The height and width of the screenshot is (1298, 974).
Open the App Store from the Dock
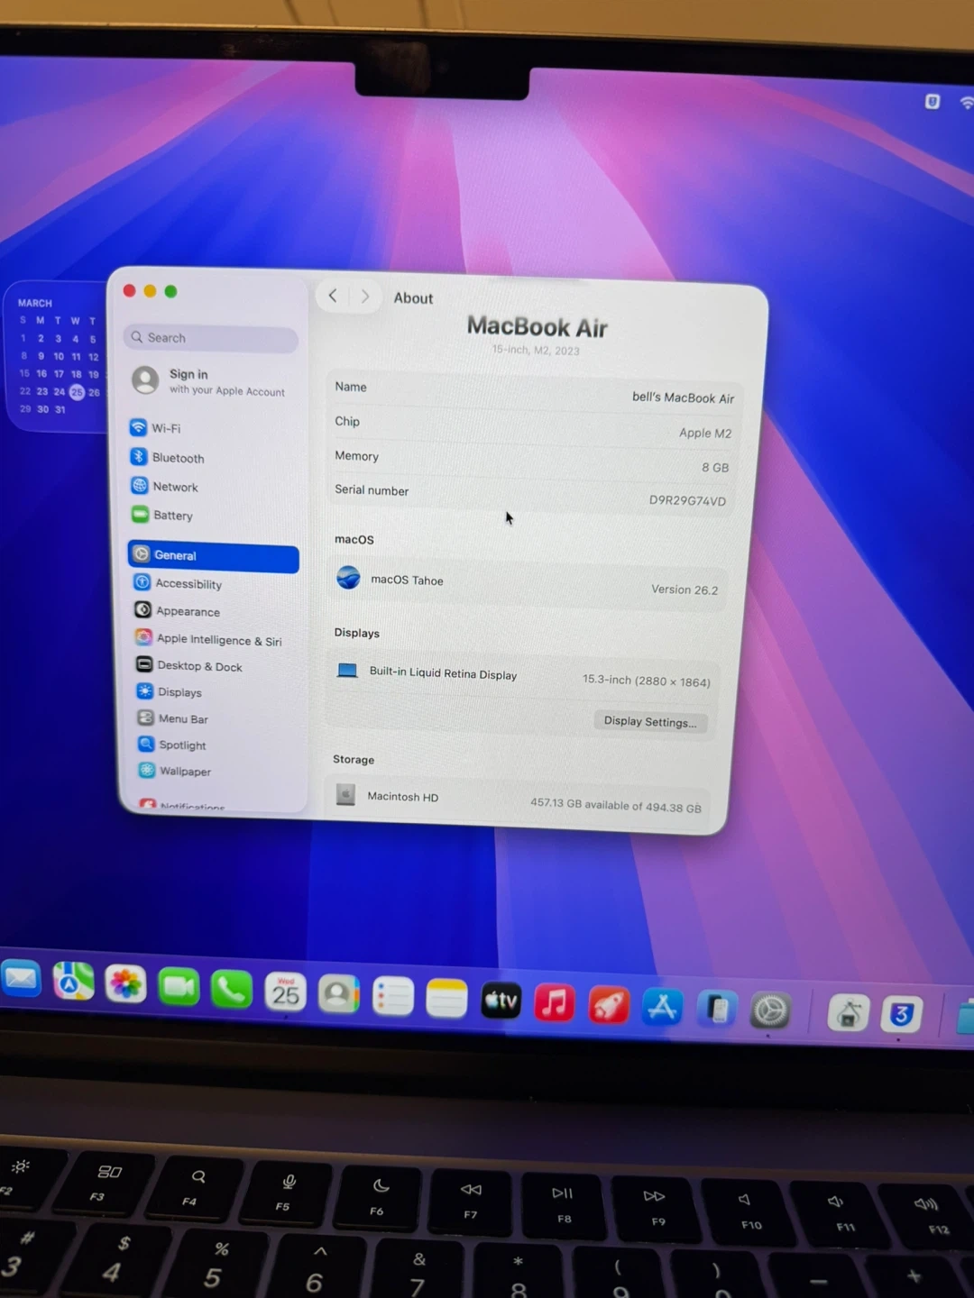click(661, 1008)
